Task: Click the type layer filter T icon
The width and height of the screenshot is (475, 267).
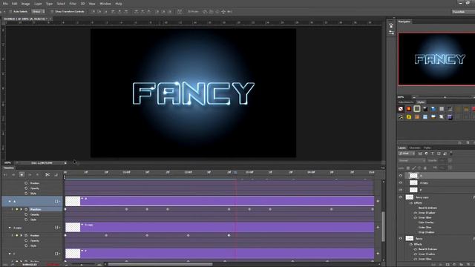Action: 432,154
